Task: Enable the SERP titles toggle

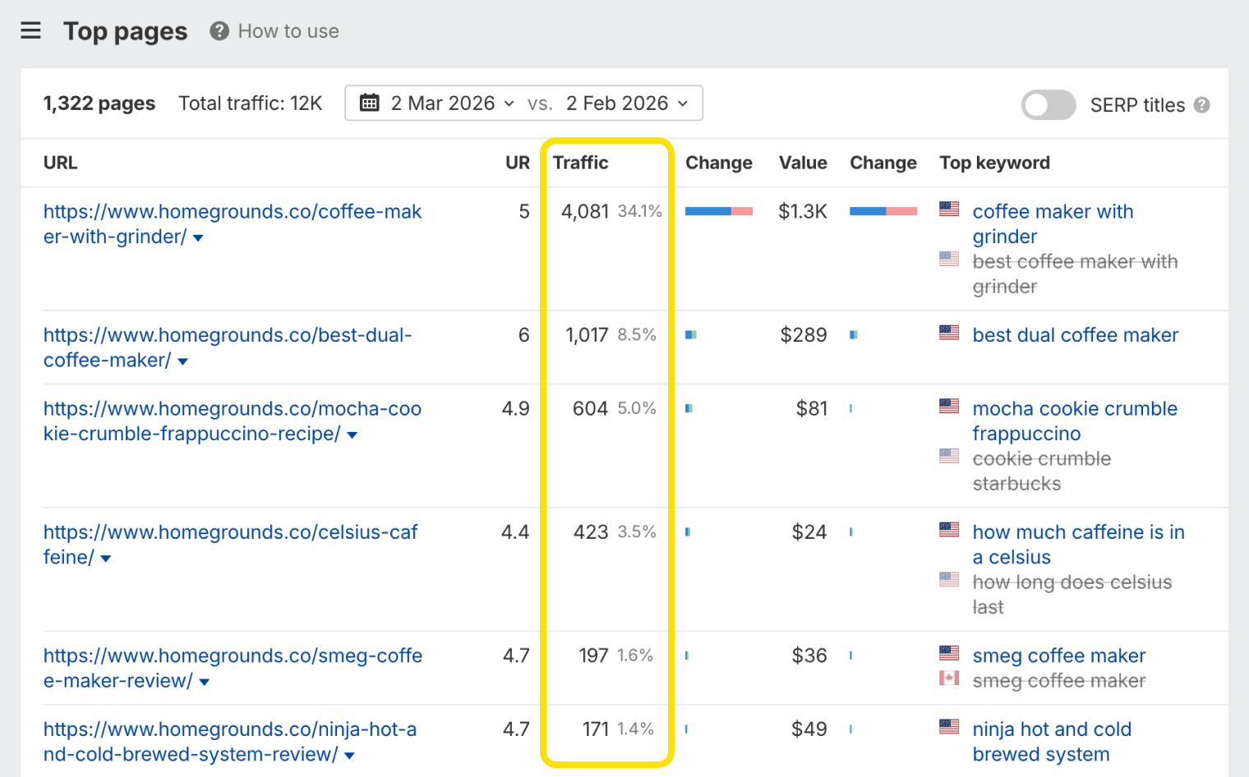Action: tap(1048, 105)
